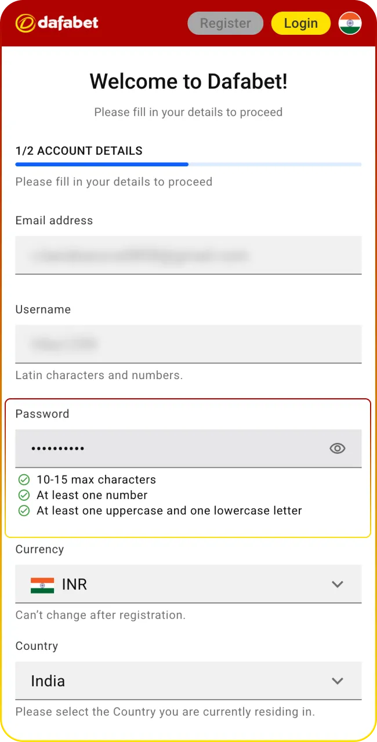Click the Country dropdown chevron icon

click(338, 681)
